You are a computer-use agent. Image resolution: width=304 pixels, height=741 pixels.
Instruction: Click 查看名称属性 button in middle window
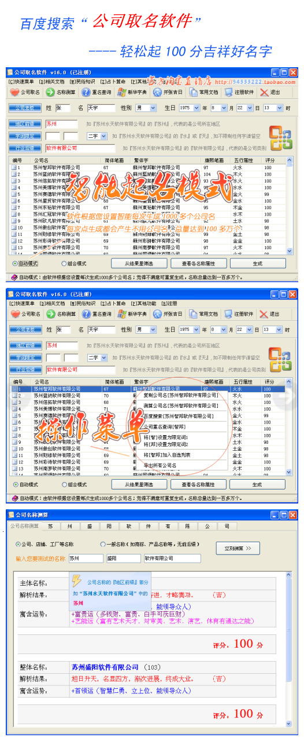tap(198, 484)
